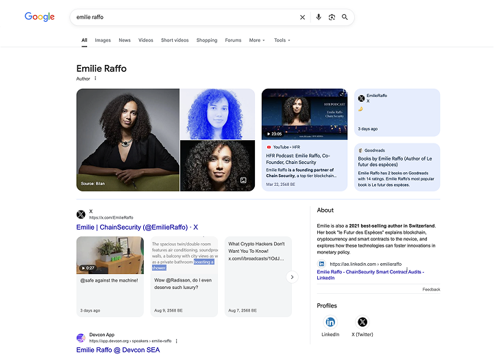494x356 pixels.
Task: Open the Forums tab
Action: click(x=233, y=40)
